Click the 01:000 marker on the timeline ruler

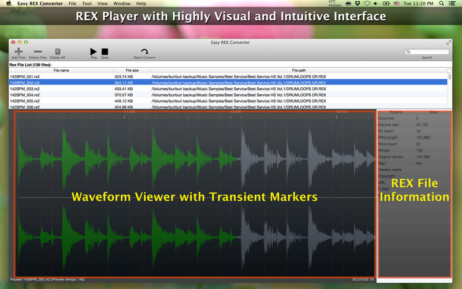pyautogui.click(x=129, y=112)
